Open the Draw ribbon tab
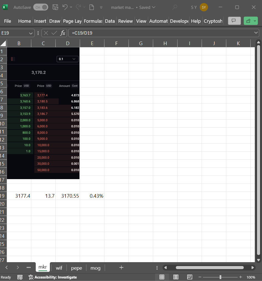This screenshot has width=262, height=281. [55, 21]
